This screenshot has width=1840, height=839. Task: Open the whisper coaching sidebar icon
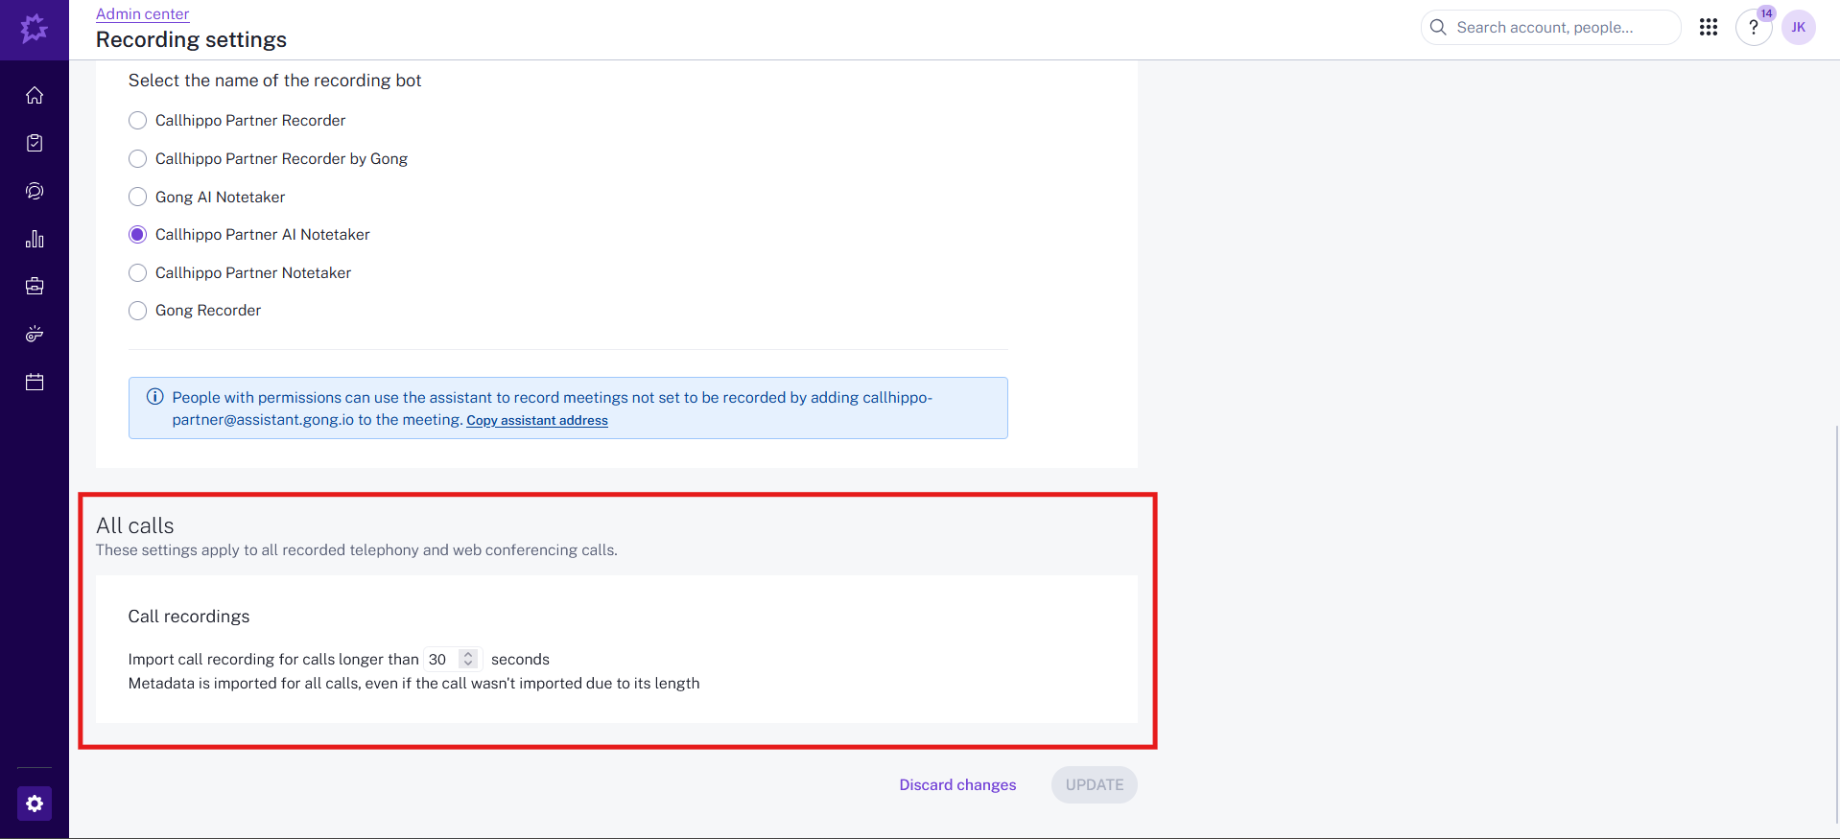tap(35, 334)
